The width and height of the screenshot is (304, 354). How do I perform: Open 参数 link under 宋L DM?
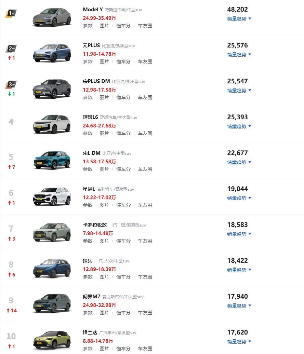point(88,169)
